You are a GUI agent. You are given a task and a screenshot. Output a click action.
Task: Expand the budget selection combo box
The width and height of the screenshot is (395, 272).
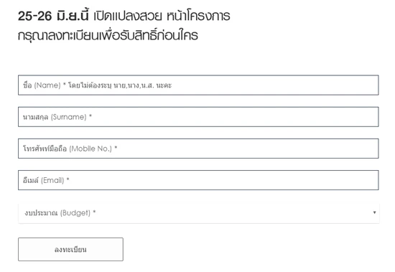click(198, 213)
